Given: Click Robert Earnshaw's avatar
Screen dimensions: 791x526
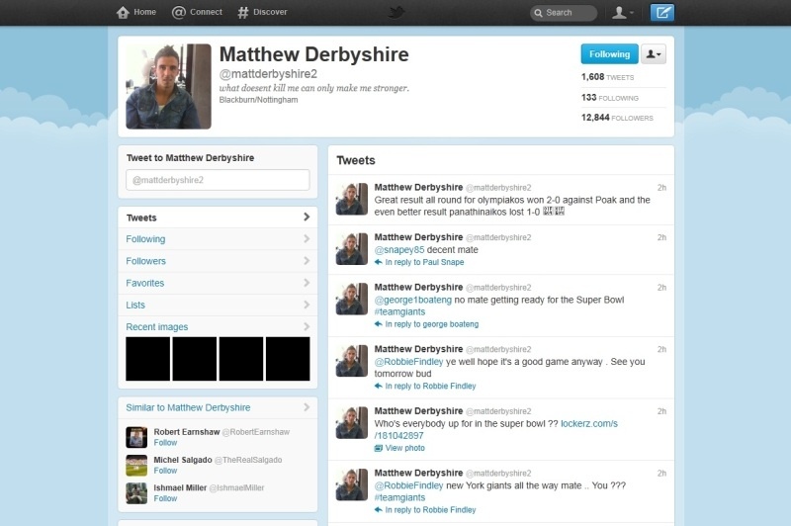Looking at the screenshot, I should tap(136, 437).
